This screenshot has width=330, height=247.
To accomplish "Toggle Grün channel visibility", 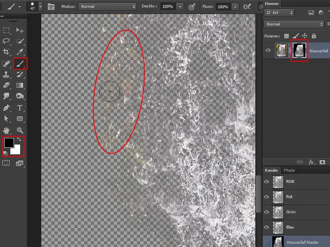I will pos(266,212).
